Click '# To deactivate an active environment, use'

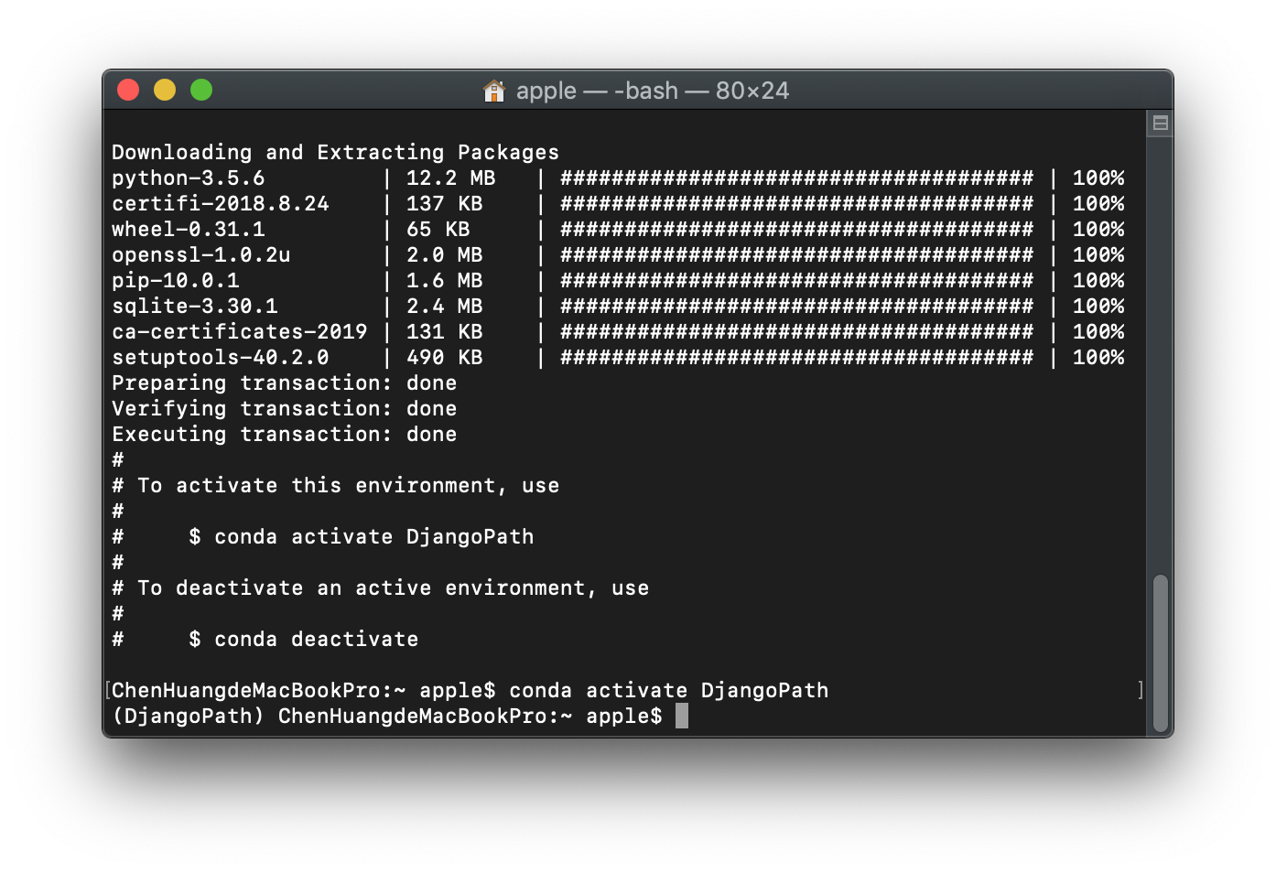click(x=380, y=587)
